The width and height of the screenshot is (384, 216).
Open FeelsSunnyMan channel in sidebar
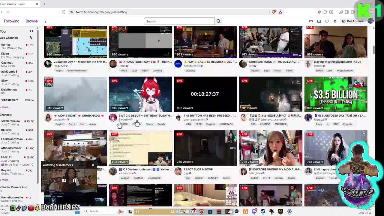[x=17, y=141]
